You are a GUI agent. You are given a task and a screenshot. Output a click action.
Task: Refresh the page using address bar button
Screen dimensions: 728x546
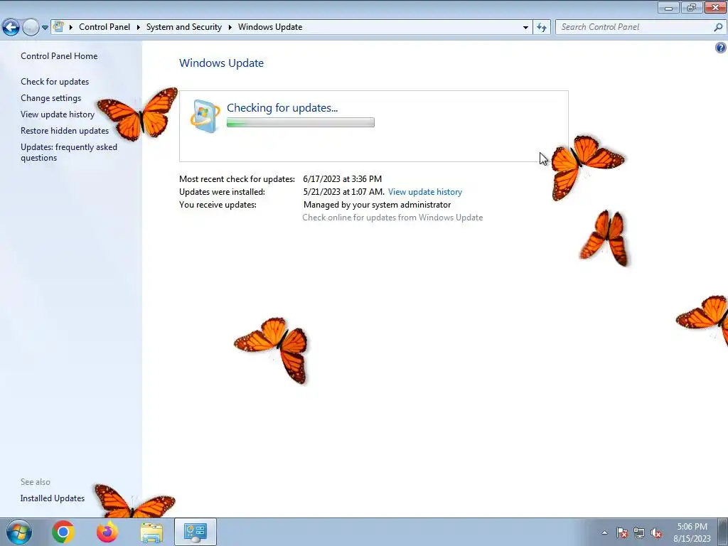(542, 28)
